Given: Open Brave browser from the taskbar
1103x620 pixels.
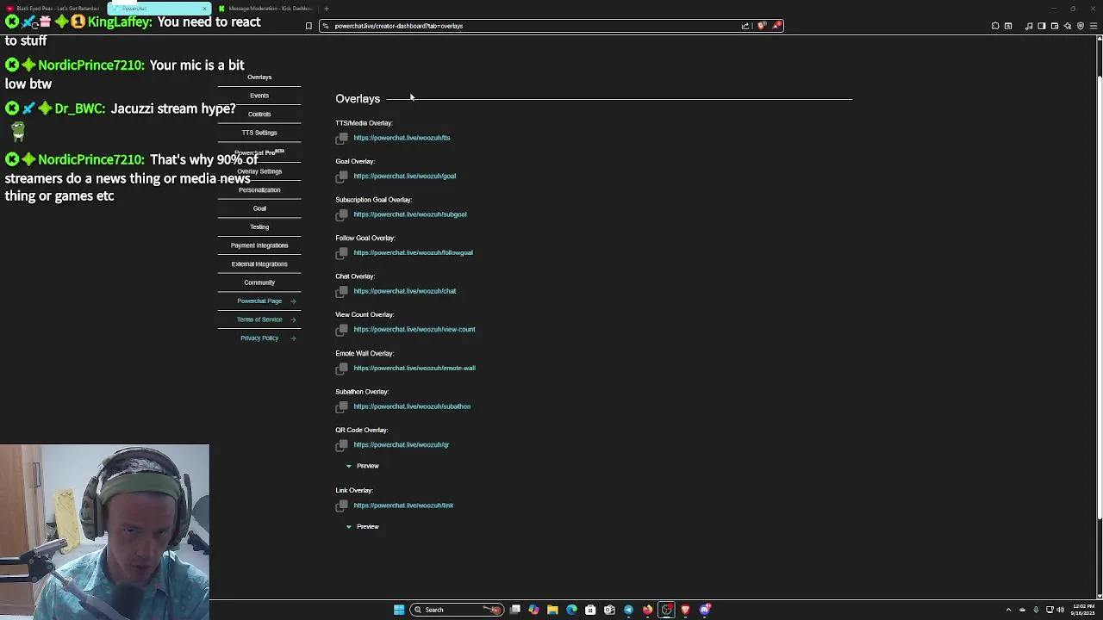Looking at the screenshot, I should pyautogui.click(x=685, y=610).
